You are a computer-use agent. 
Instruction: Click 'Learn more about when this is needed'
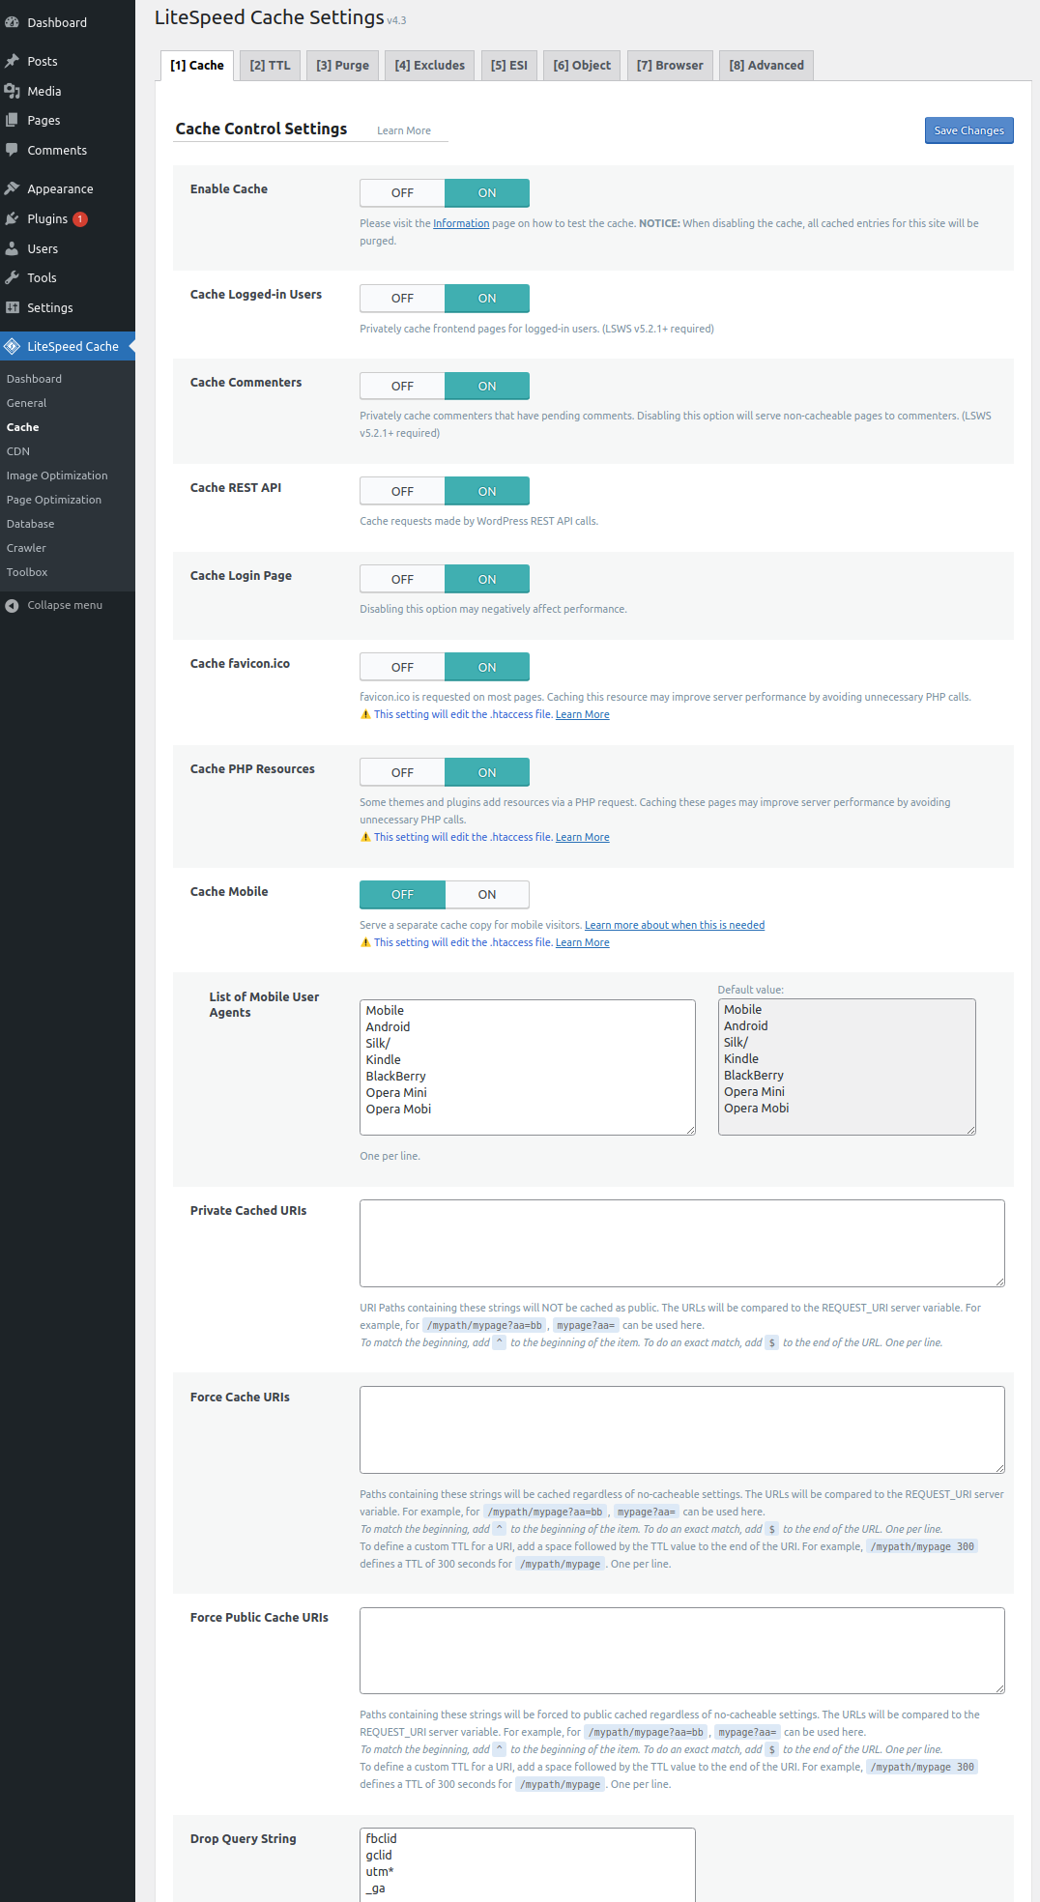tap(675, 926)
